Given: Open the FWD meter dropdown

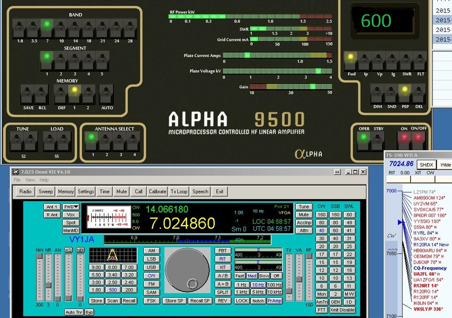Looking at the screenshot, I should (x=71, y=207).
